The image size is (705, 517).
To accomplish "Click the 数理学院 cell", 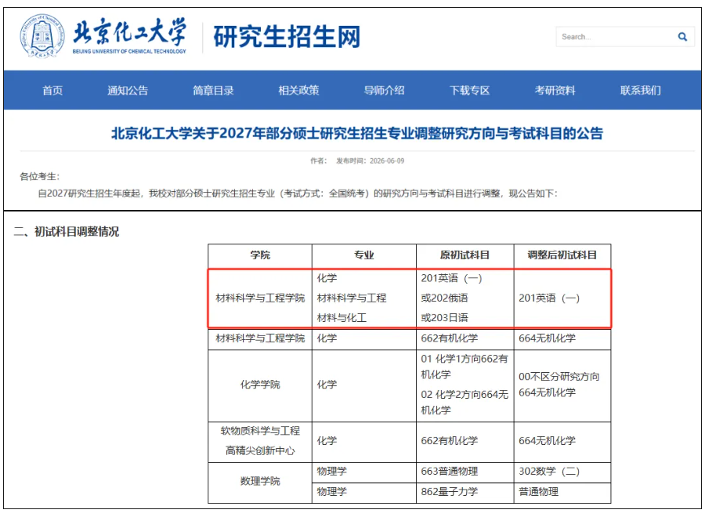I will click(x=260, y=482).
